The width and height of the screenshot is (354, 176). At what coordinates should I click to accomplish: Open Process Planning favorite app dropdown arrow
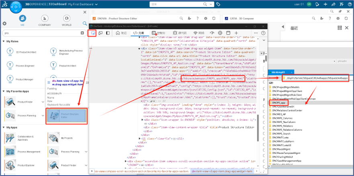click(43, 115)
